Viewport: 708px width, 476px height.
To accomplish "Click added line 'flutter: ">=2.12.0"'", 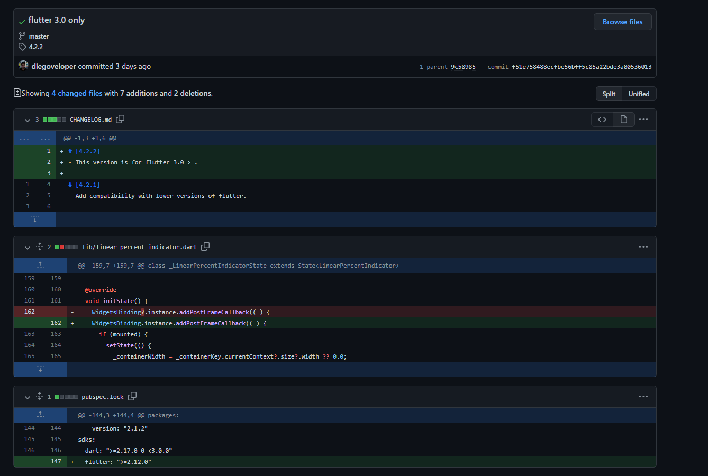I will pyautogui.click(x=118, y=462).
